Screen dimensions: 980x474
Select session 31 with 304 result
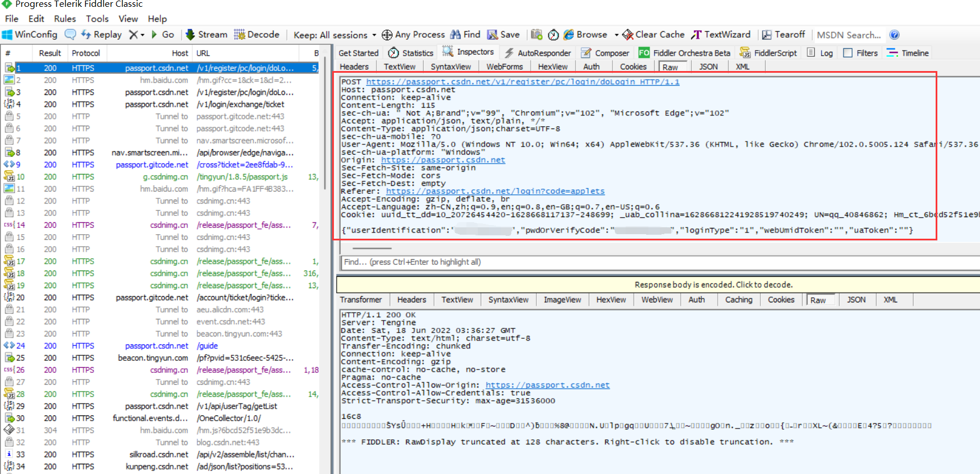[161, 430]
